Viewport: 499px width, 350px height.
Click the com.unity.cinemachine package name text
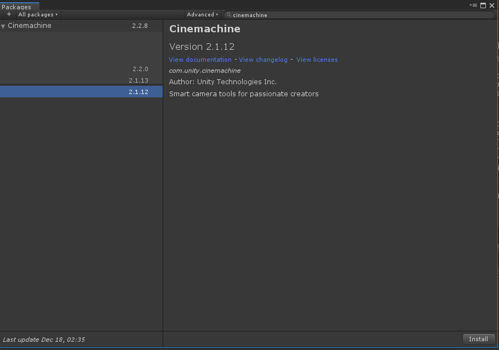point(204,71)
